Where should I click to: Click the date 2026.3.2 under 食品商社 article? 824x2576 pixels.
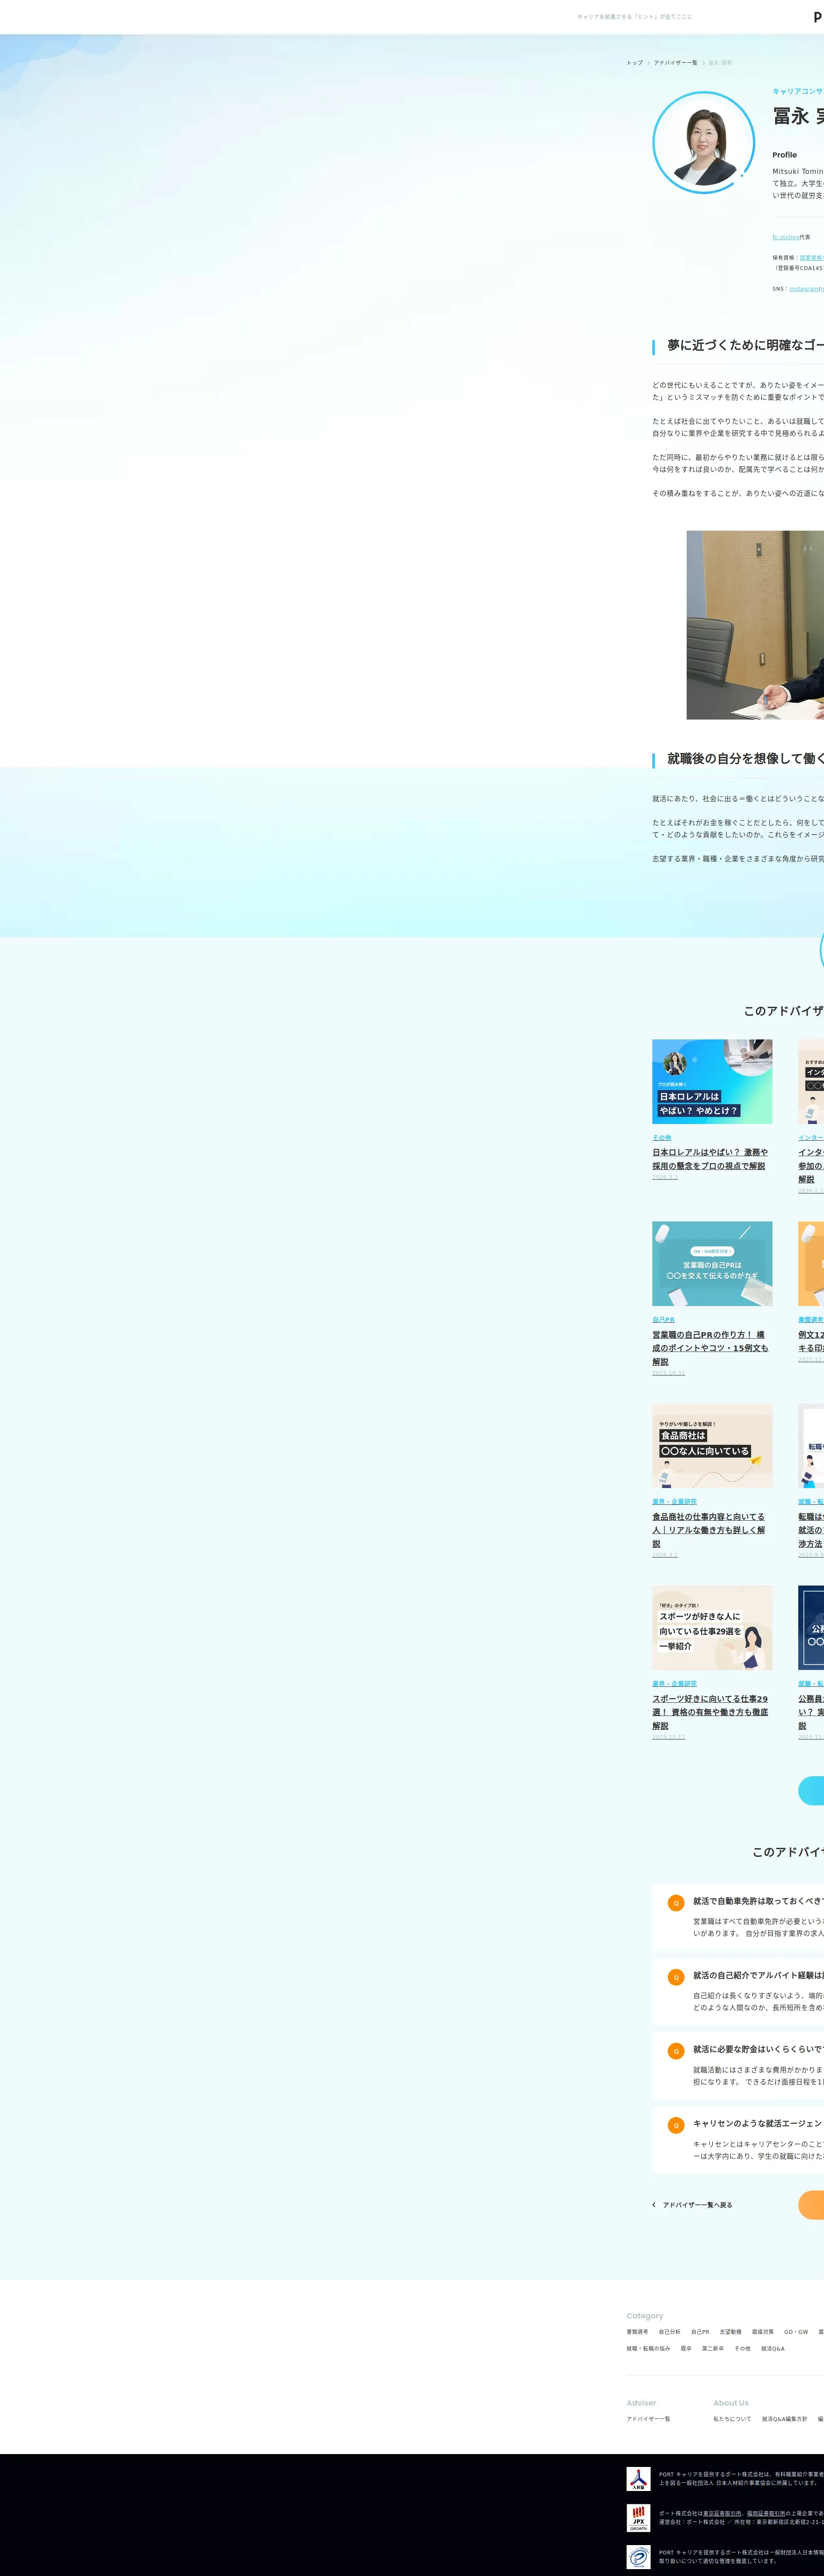[x=665, y=1555]
